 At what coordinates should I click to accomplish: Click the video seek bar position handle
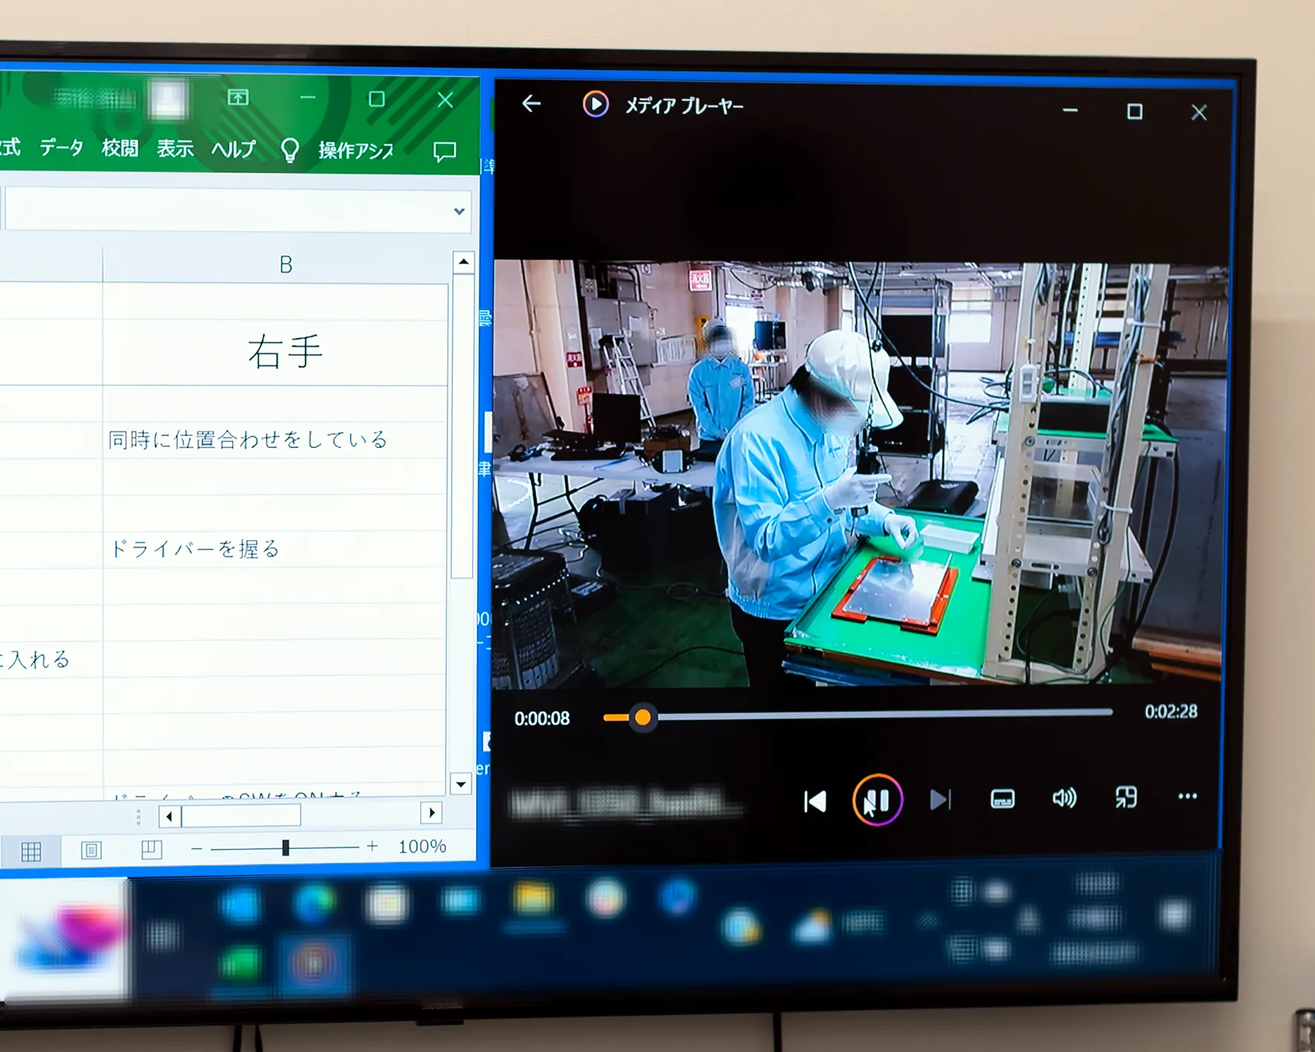click(643, 717)
